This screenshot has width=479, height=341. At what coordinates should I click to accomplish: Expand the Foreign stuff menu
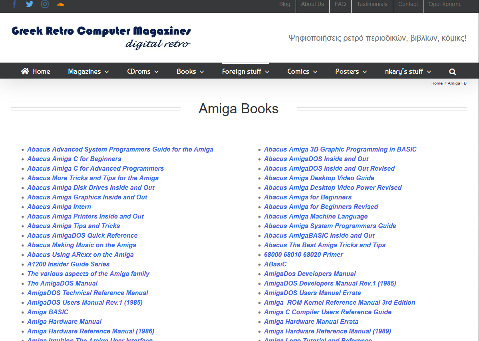tap(245, 72)
